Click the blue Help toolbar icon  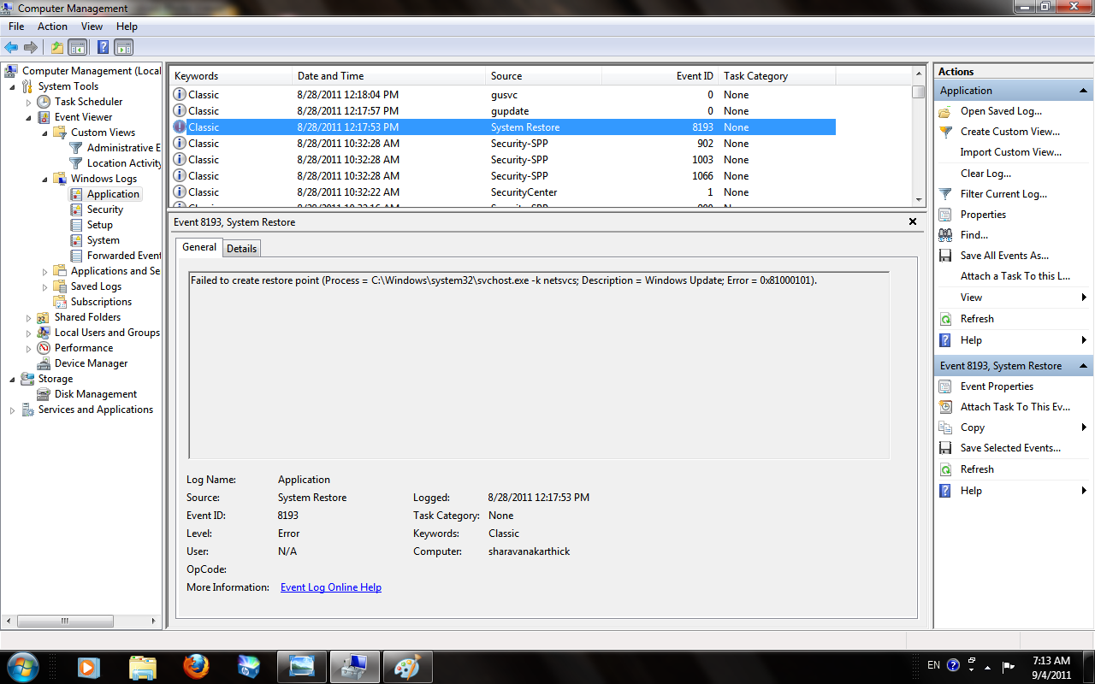[104, 48]
